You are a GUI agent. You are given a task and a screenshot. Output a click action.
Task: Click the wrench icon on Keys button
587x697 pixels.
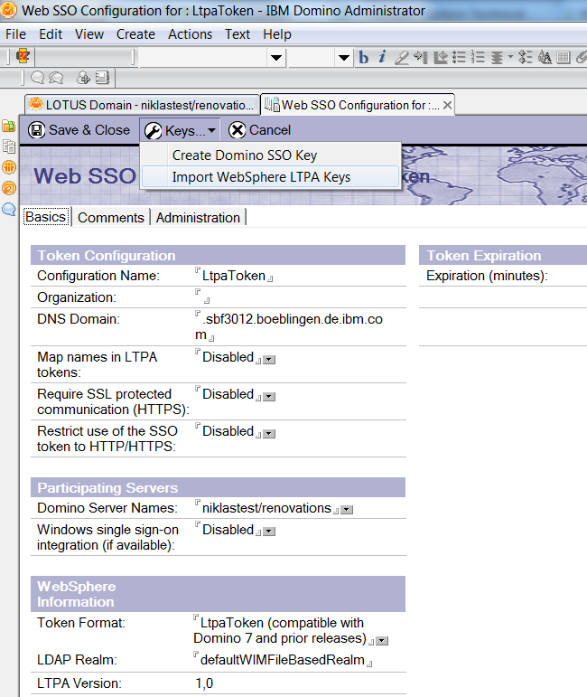point(154,131)
